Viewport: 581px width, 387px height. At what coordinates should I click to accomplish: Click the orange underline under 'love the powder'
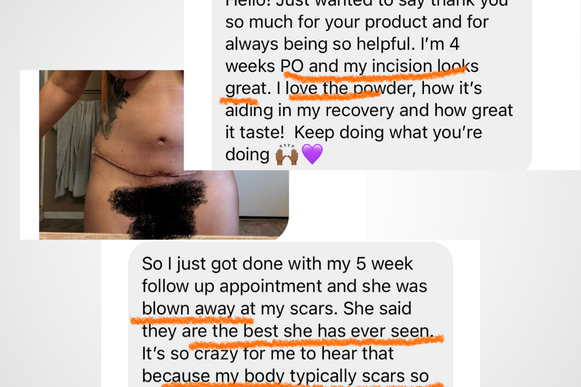pyautogui.click(x=334, y=96)
